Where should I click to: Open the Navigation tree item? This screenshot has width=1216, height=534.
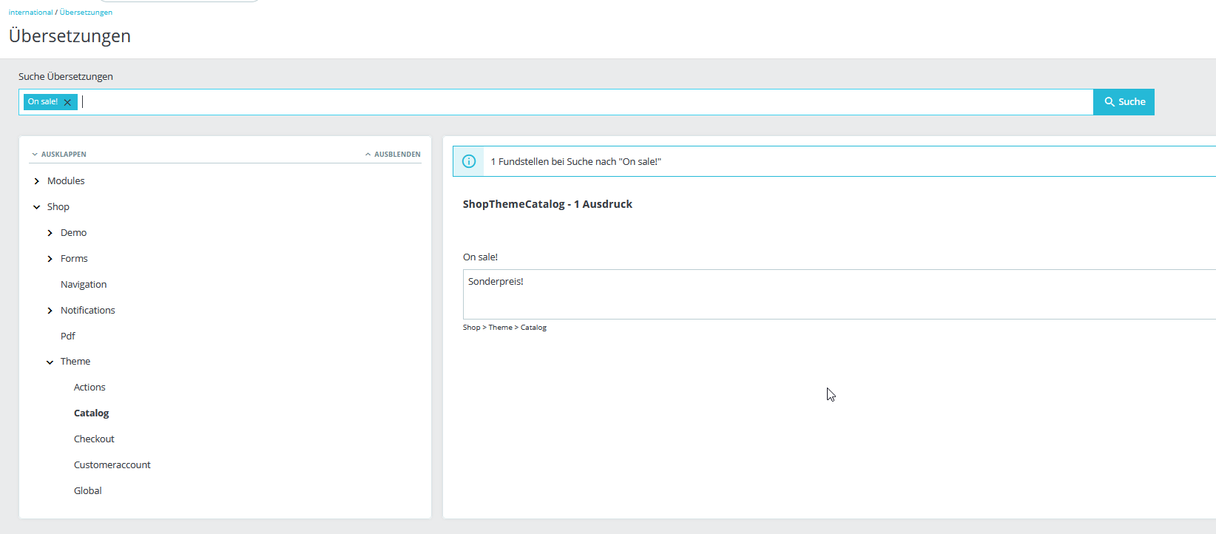coord(84,285)
